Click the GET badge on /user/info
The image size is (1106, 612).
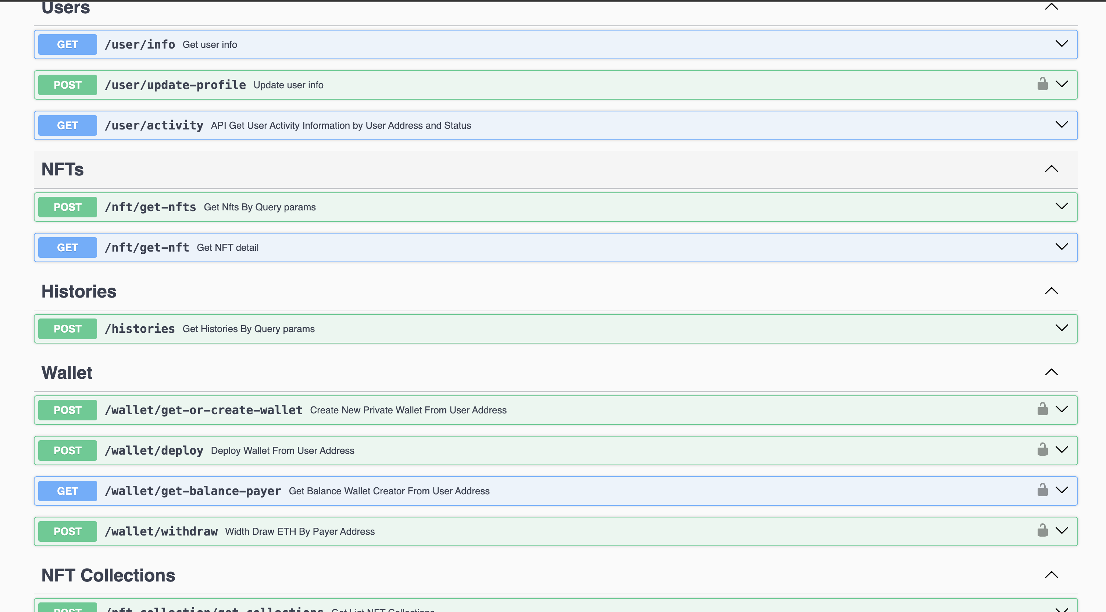coord(67,44)
